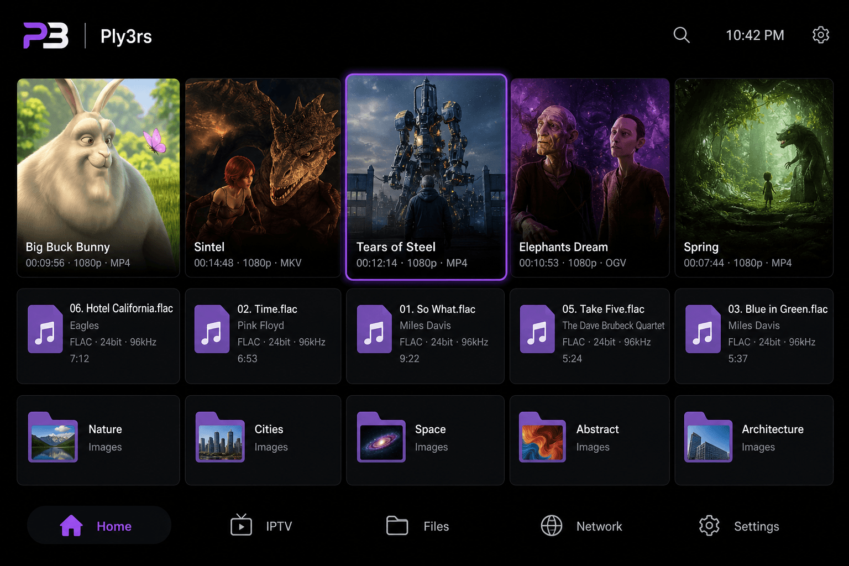Click the Settings gear icon in bottom bar
This screenshot has width=849, height=566.
tap(709, 526)
